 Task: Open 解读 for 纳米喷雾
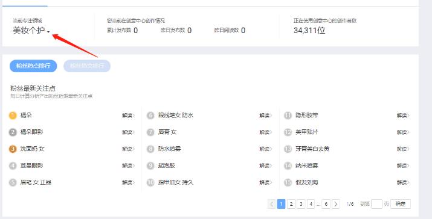[403, 166]
